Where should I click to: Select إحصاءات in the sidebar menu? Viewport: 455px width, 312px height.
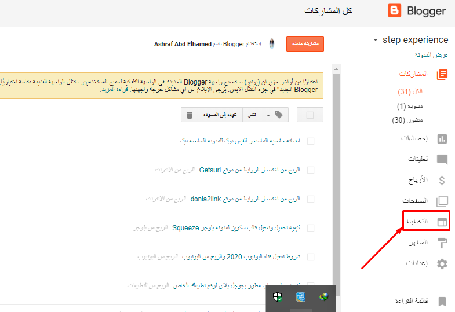(x=414, y=138)
